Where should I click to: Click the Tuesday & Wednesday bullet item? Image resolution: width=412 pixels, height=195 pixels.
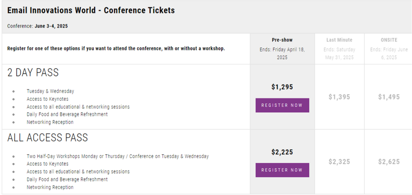[x=50, y=91]
